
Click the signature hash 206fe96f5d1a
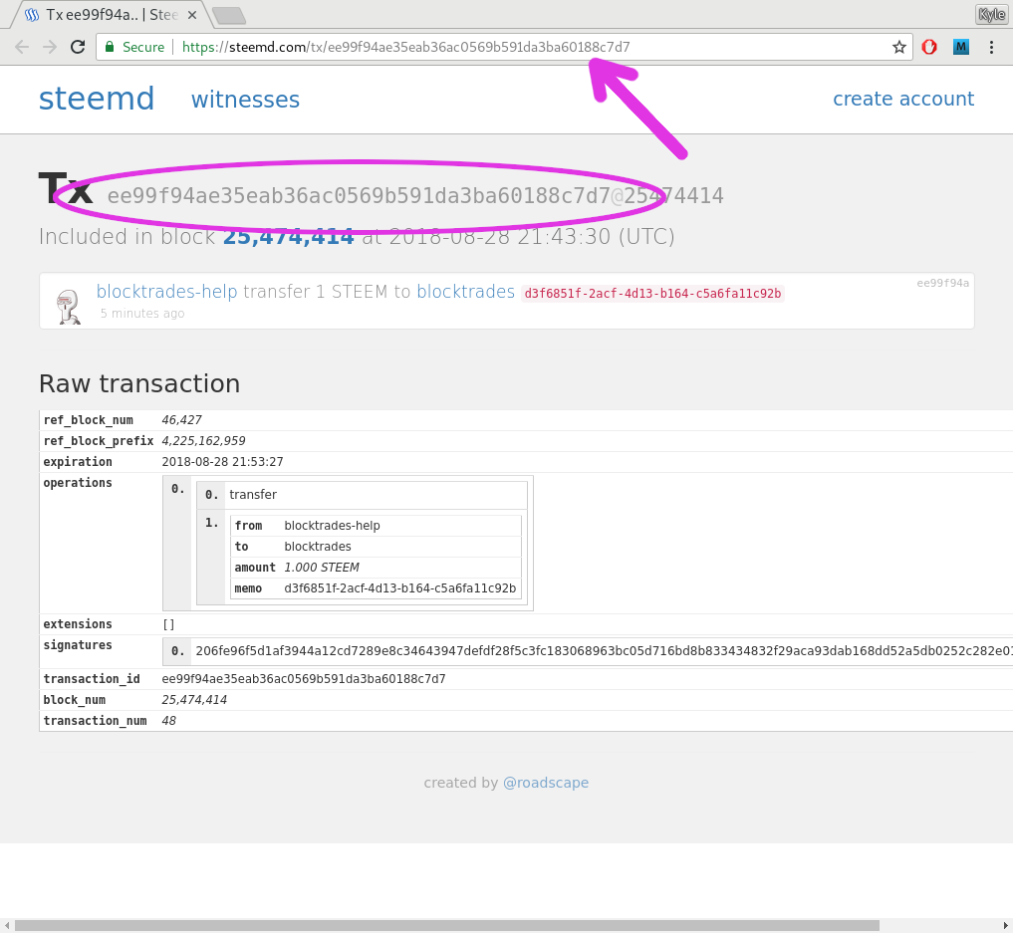coord(604,651)
